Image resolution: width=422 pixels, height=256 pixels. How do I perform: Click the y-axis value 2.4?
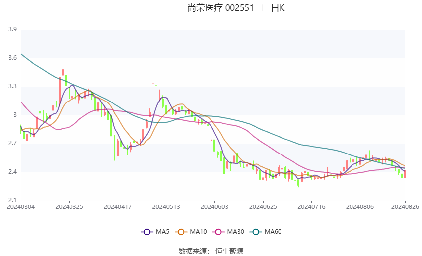pyautogui.click(x=12, y=172)
